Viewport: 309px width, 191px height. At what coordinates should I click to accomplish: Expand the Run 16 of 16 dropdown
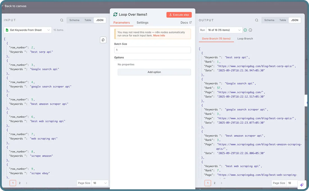point(224,30)
